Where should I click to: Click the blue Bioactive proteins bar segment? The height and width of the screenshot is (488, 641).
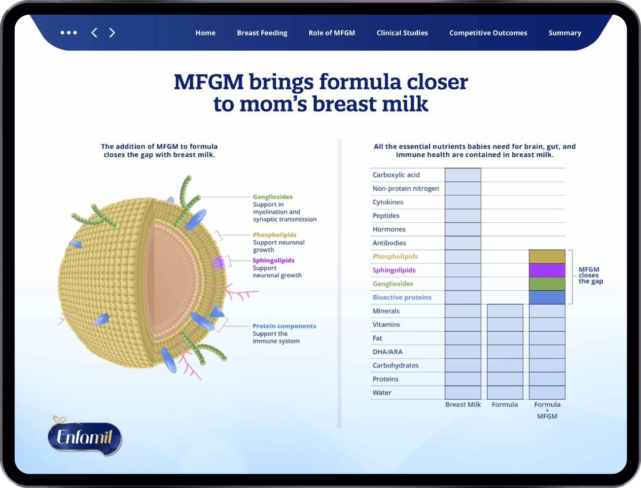pos(547,297)
